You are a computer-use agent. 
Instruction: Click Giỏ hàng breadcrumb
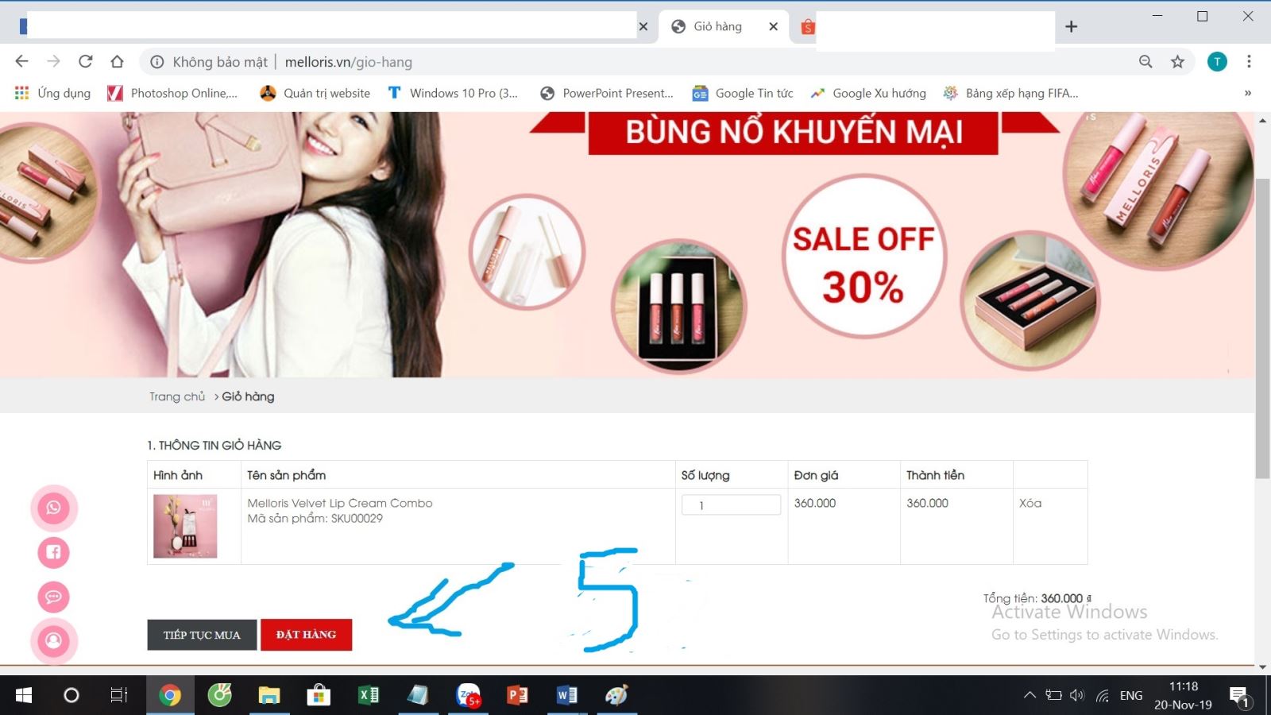point(248,396)
